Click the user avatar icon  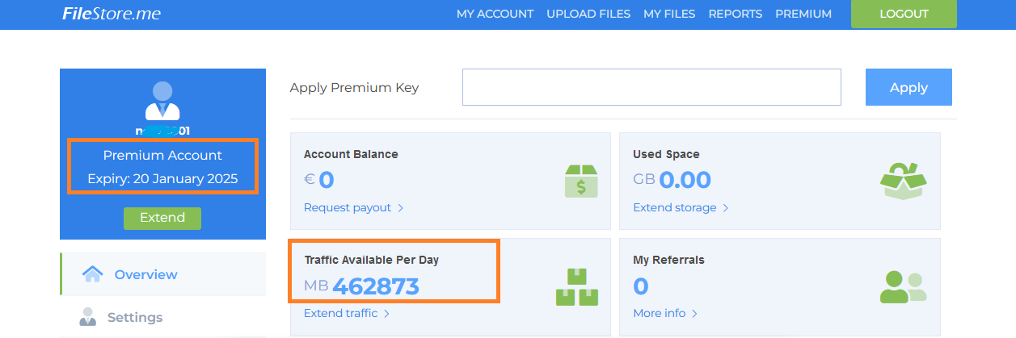pos(162,101)
